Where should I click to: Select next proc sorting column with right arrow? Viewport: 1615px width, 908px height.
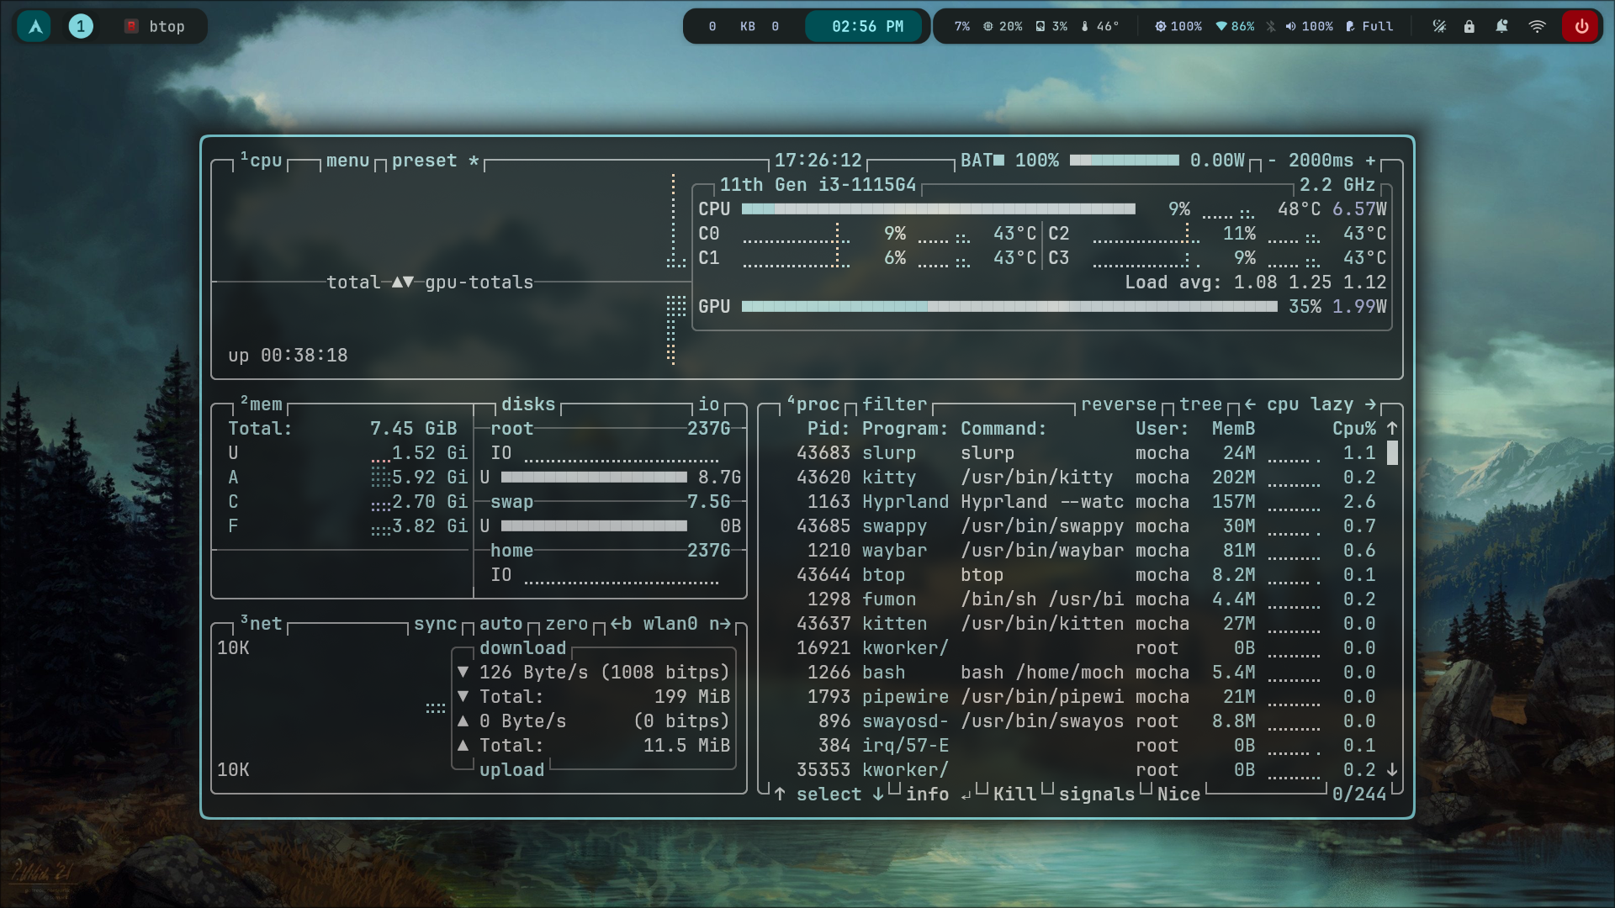1370,404
